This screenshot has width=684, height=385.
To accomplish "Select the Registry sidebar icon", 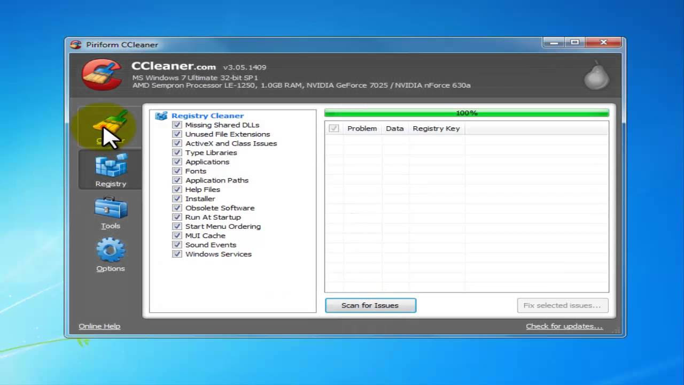I will click(x=111, y=166).
